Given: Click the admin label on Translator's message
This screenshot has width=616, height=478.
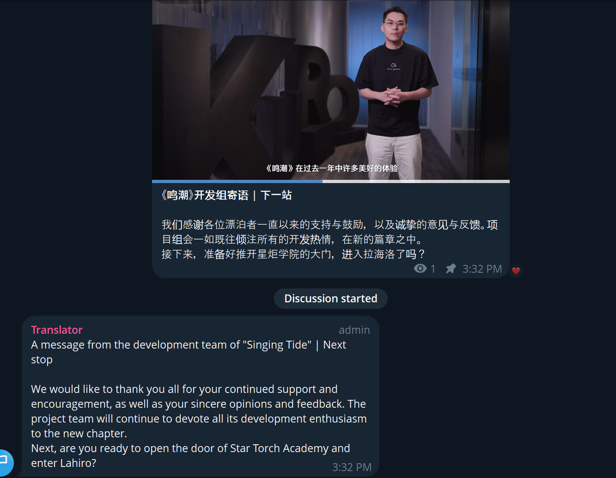Looking at the screenshot, I should tap(354, 330).
